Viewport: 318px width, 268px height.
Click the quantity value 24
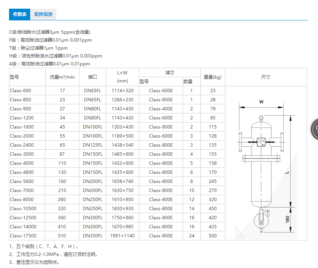192,236
